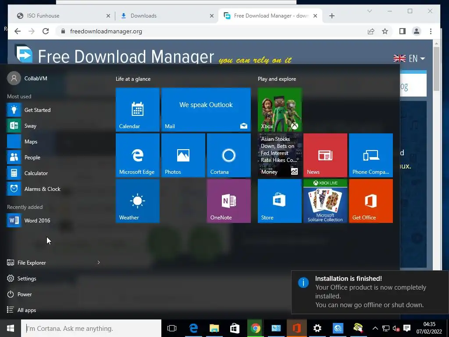Open a new Chrome tab
The height and width of the screenshot is (337, 449).
click(332, 16)
